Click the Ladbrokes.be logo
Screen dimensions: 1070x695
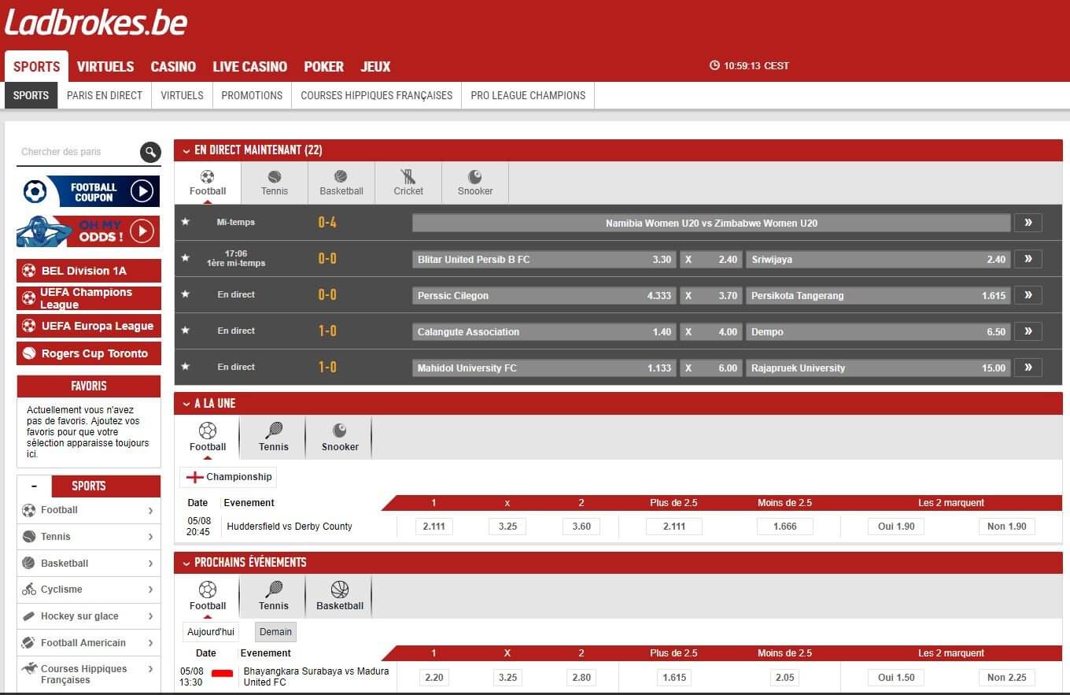pos(96,22)
